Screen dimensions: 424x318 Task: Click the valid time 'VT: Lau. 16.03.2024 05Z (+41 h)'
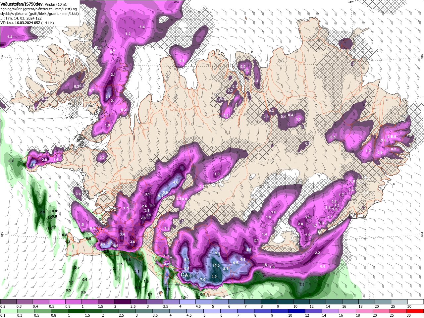pos(27,23)
